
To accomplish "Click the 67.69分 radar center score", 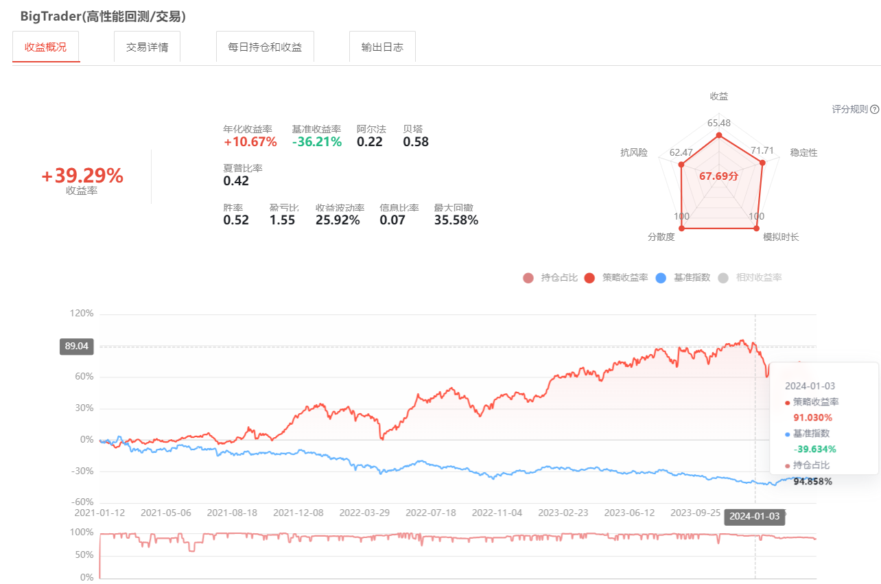I will coord(718,176).
